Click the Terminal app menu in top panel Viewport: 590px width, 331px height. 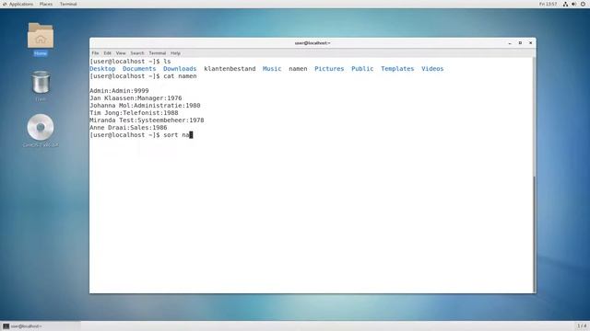point(68,4)
